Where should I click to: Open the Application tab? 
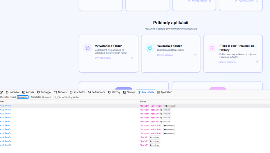[x=165, y=92]
